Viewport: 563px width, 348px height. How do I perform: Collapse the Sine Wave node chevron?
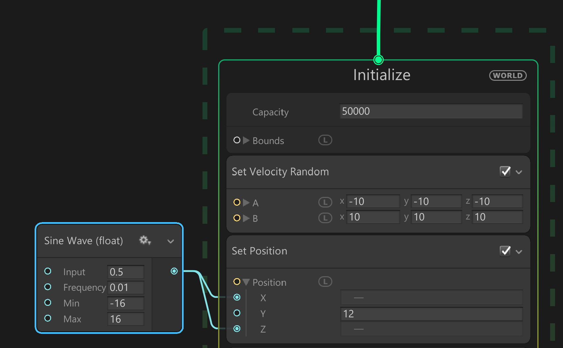point(170,241)
